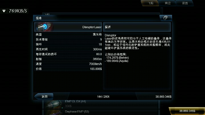Open the 蓝图 blueprint tab

point(185,3)
